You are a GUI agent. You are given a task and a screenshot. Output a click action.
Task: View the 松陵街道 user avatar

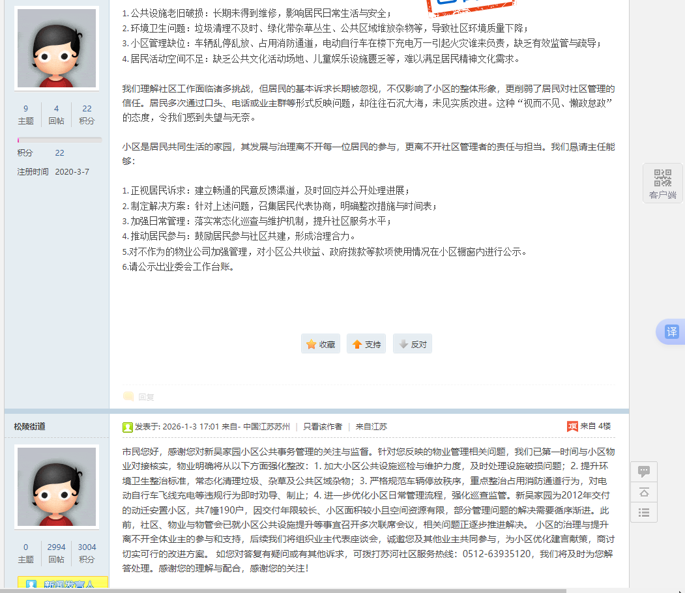pos(56,486)
